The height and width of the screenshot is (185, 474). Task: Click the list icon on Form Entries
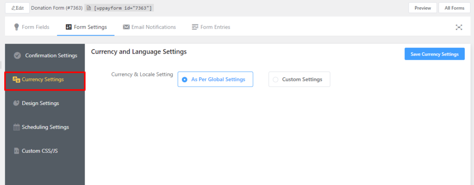[x=195, y=27]
